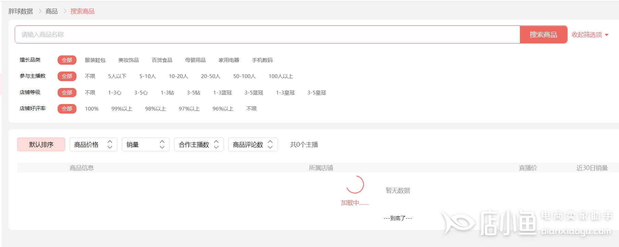Filter category by 母婴用品
The height and width of the screenshot is (247, 619).
coord(195,60)
